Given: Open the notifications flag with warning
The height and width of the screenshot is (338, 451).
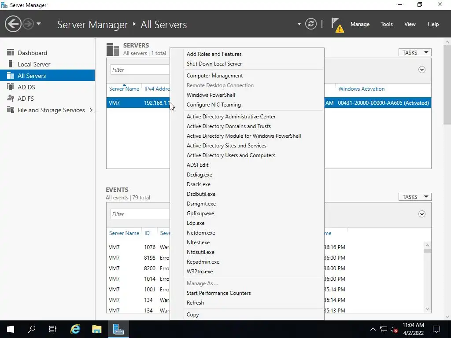Looking at the screenshot, I should tap(337, 25).
